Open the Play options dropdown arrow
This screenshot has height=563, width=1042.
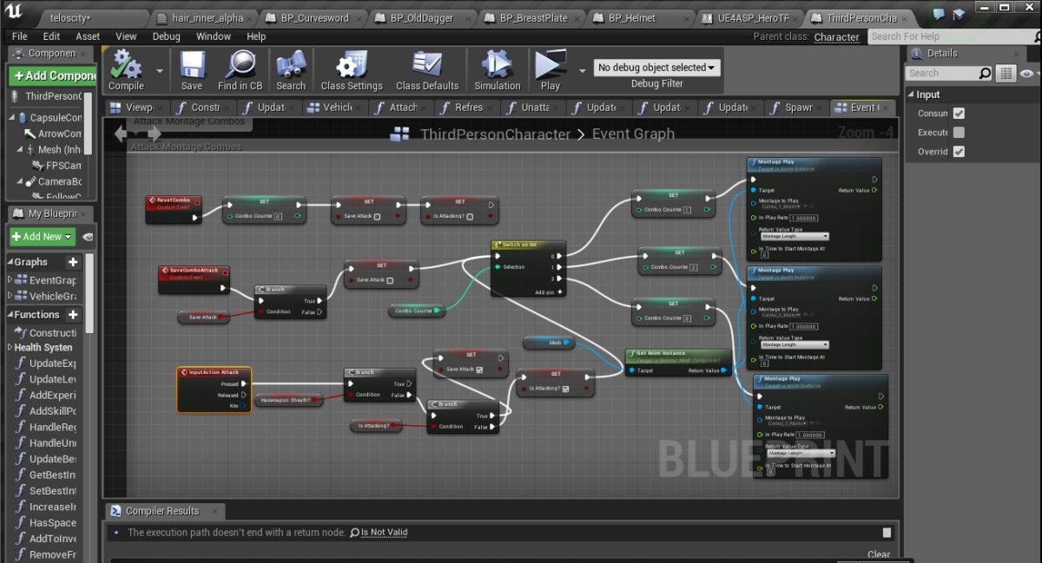tap(581, 70)
